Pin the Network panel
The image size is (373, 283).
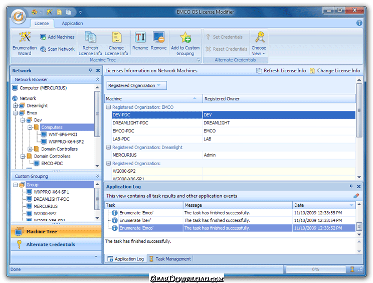click(90, 70)
